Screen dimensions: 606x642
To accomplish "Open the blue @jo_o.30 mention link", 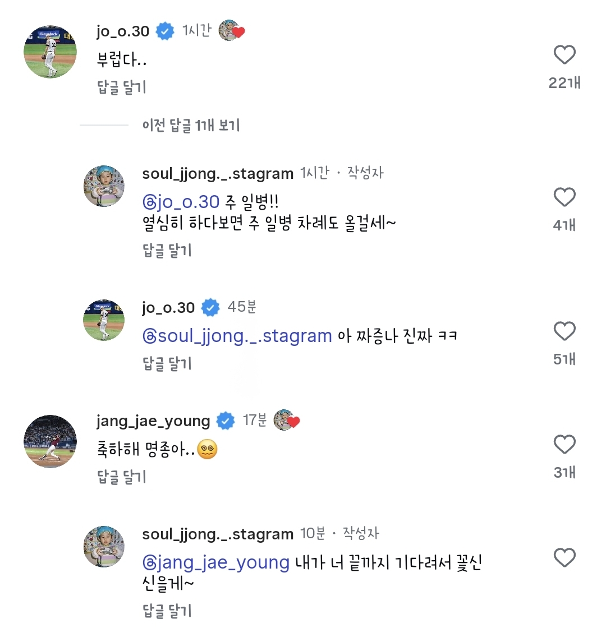I will [181, 201].
